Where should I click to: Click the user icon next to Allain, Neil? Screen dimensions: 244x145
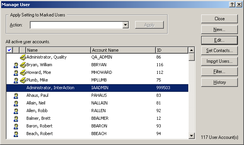pyautogui.click(x=16, y=103)
